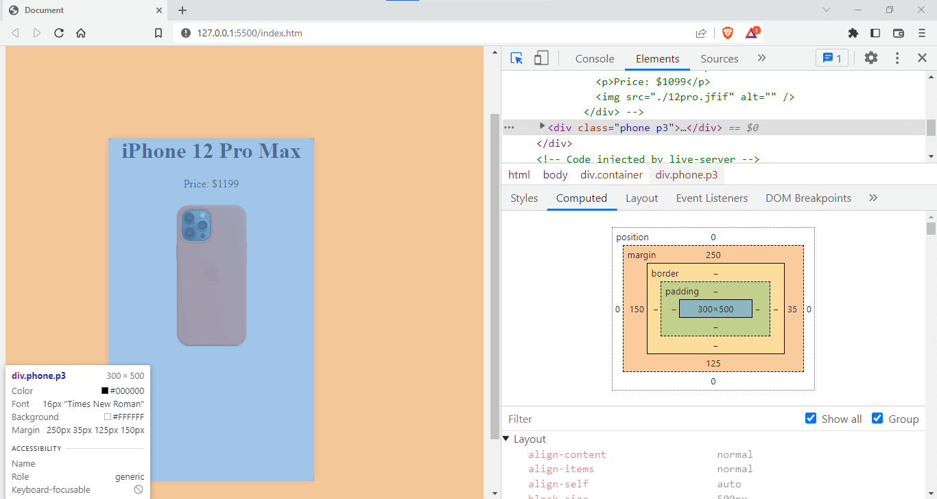Toggle the browser sidebar panel
Image resolution: width=937 pixels, height=499 pixels.
(875, 33)
